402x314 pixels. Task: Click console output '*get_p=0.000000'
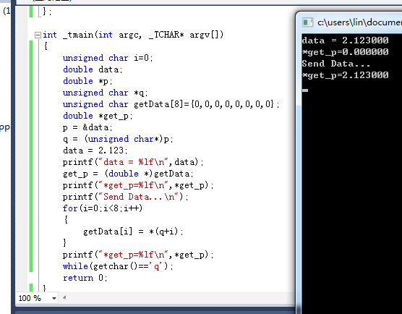pos(345,52)
